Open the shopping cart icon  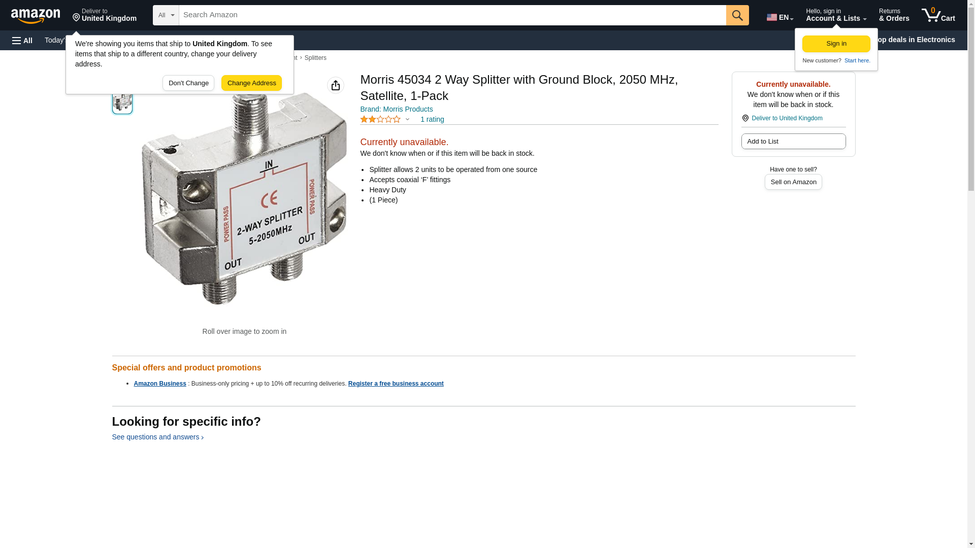click(938, 15)
